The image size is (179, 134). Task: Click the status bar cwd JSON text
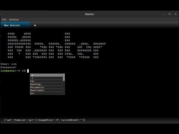45,120
